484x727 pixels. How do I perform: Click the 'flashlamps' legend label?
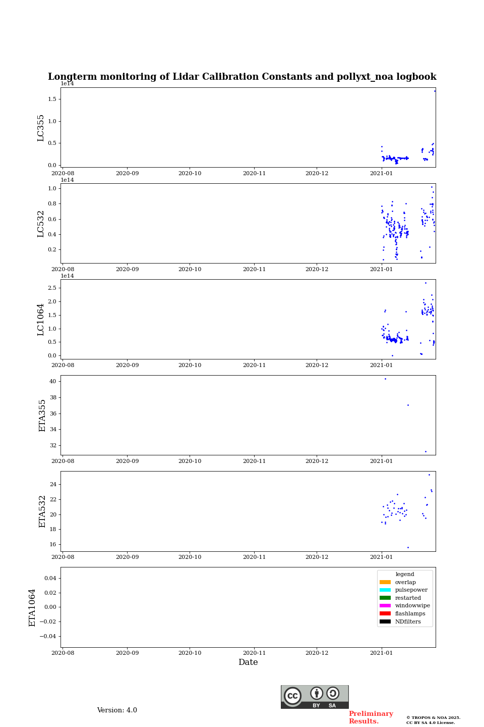[410, 613]
